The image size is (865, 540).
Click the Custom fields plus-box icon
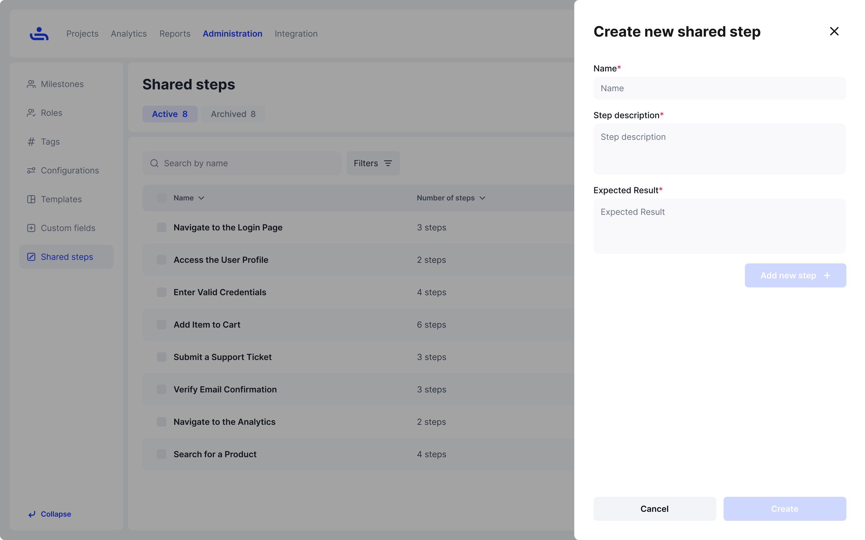[31, 228]
